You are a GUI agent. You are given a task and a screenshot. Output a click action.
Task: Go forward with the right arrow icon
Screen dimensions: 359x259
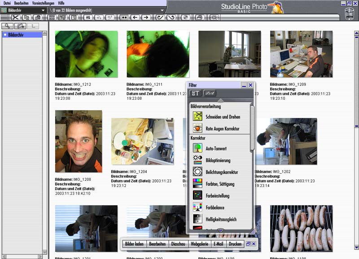click(x=146, y=17)
